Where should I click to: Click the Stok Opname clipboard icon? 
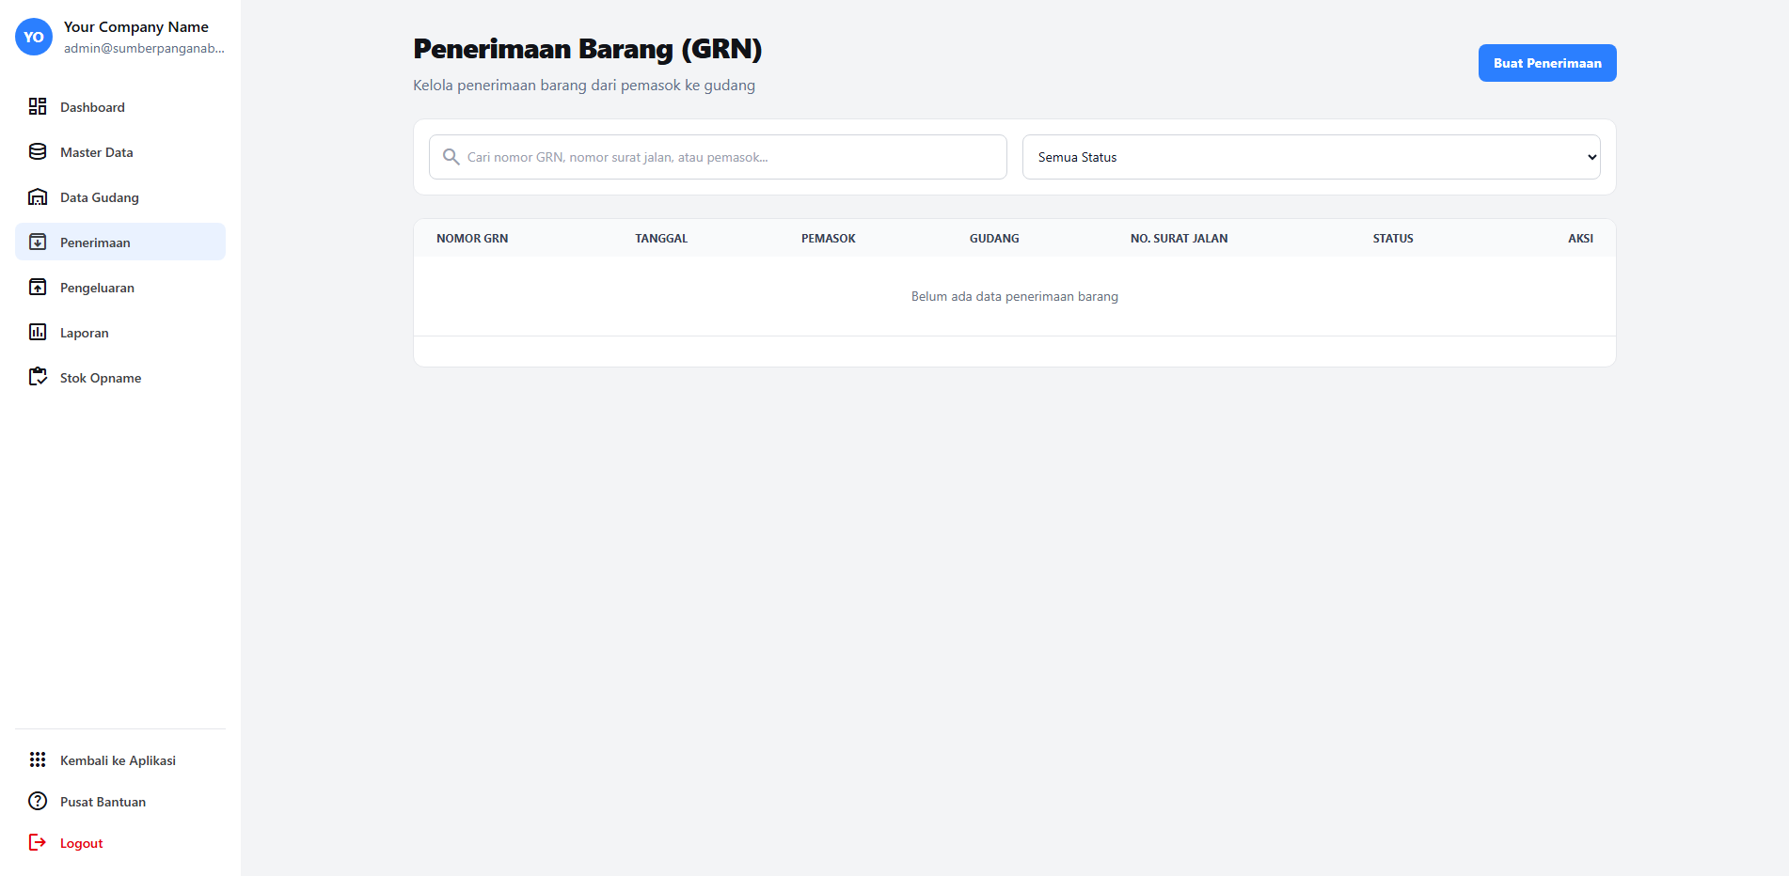[x=38, y=377]
